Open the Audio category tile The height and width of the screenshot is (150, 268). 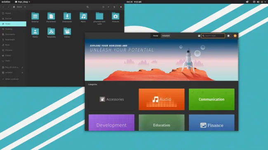pos(162,99)
